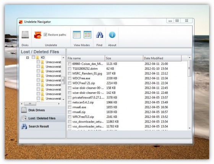
Task: Select the vso_downloader file sized 11783 KB
Action: pyautogui.click(x=88, y=126)
